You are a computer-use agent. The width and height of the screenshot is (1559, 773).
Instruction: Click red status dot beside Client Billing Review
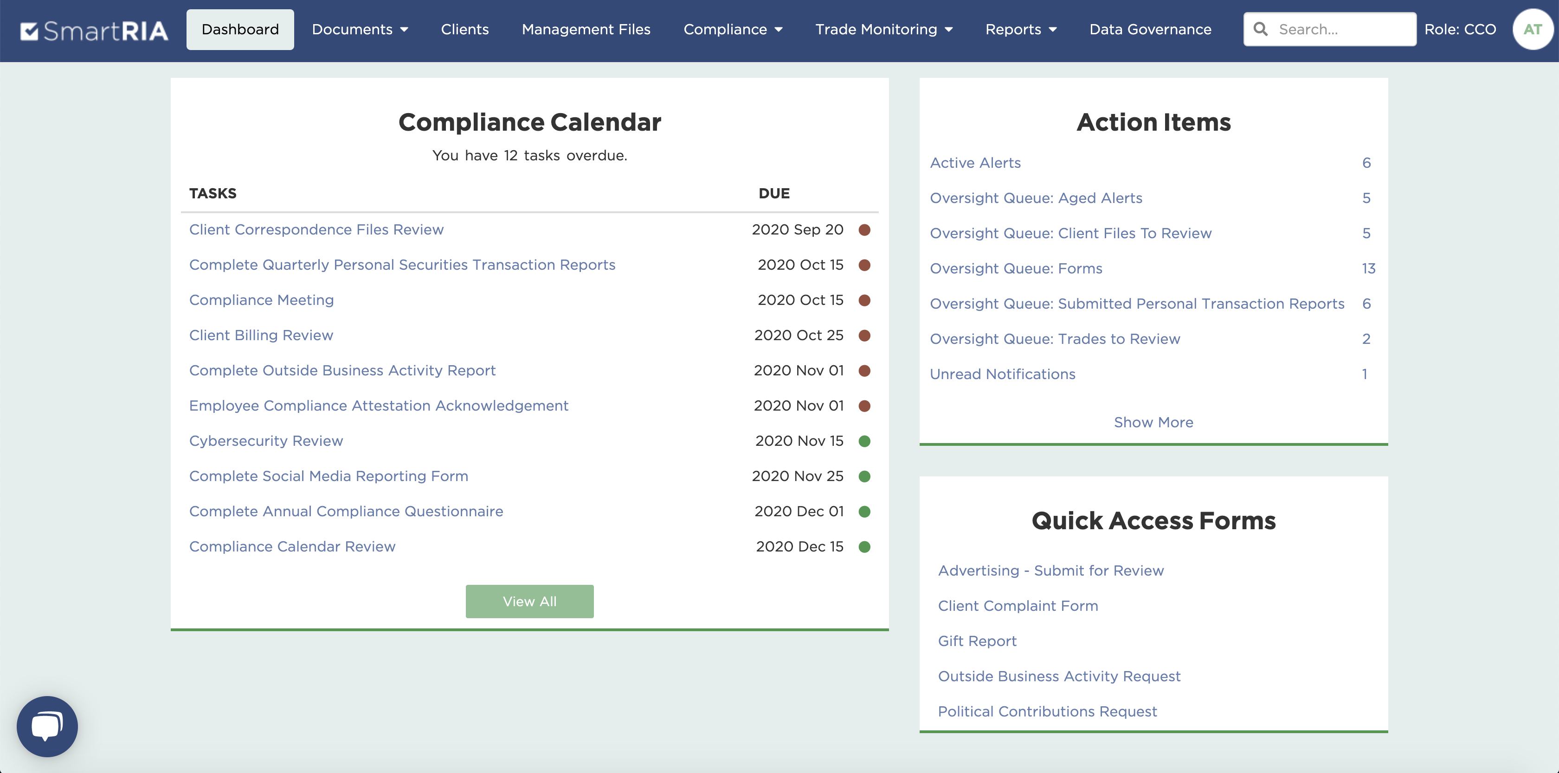click(864, 336)
